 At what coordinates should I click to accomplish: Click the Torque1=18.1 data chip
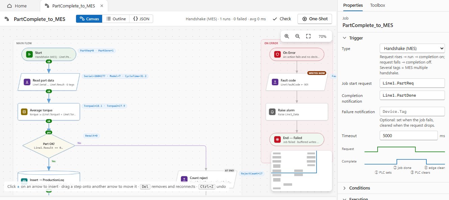pos(104,106)
